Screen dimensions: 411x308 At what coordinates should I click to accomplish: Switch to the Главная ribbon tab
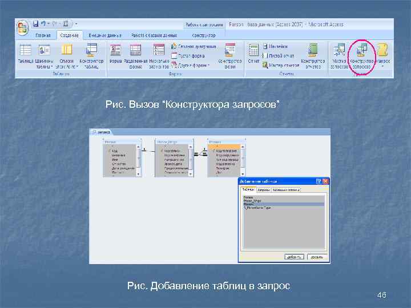[43, 35]
